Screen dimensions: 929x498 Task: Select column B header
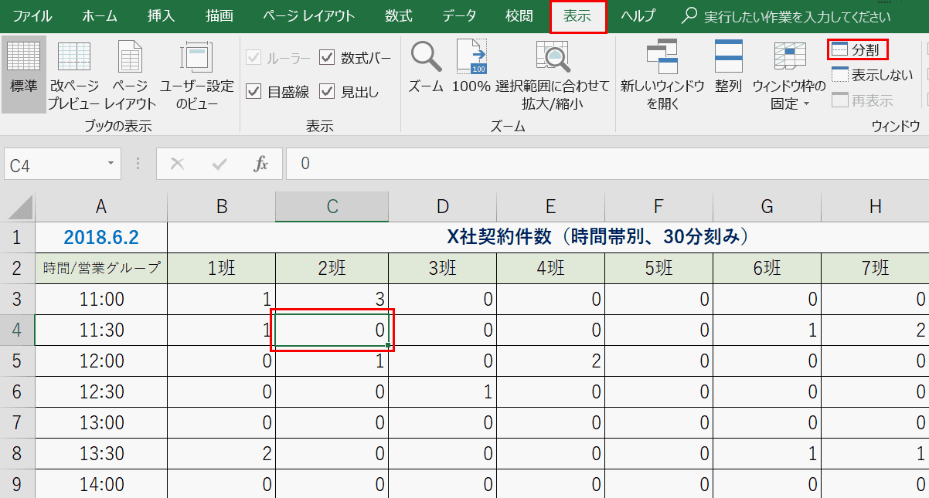tap(221, 206)
